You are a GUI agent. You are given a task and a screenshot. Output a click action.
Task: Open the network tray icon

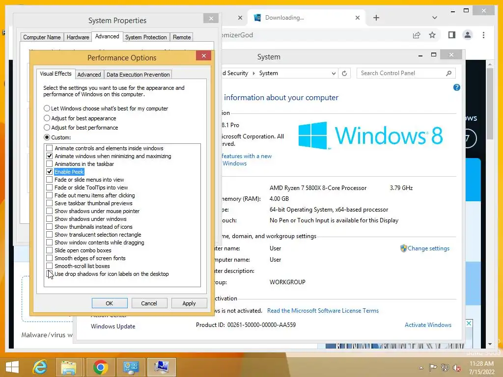445,368
